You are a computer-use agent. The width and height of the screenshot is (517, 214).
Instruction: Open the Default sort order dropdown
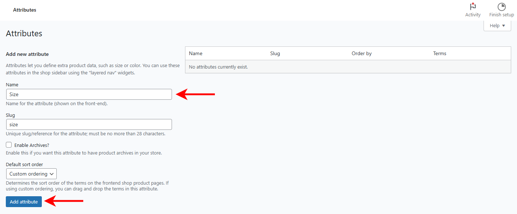[x=31, y=174]
